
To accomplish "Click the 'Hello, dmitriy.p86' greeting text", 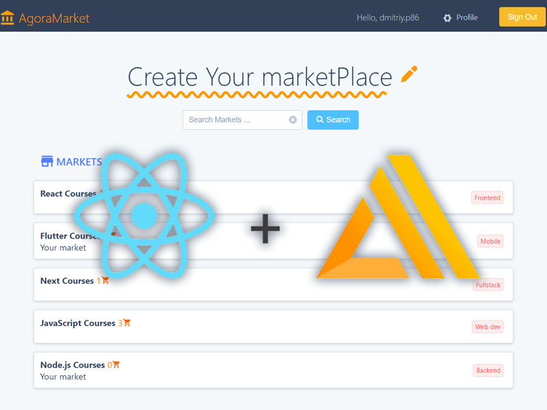I will coord(388,18).
